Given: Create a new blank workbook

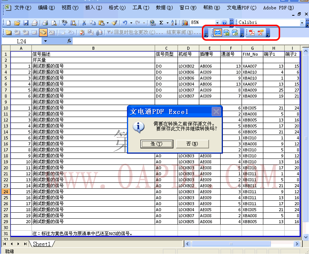Looking at the screenshot, I should click(9, 23).
